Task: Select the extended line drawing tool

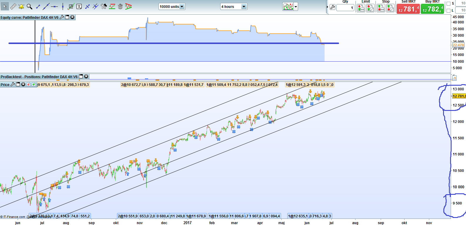Action: (46, 6)
